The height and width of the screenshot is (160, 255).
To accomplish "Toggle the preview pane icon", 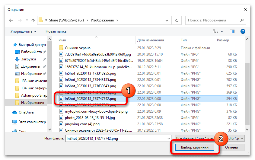I will [x=232, y=31].
